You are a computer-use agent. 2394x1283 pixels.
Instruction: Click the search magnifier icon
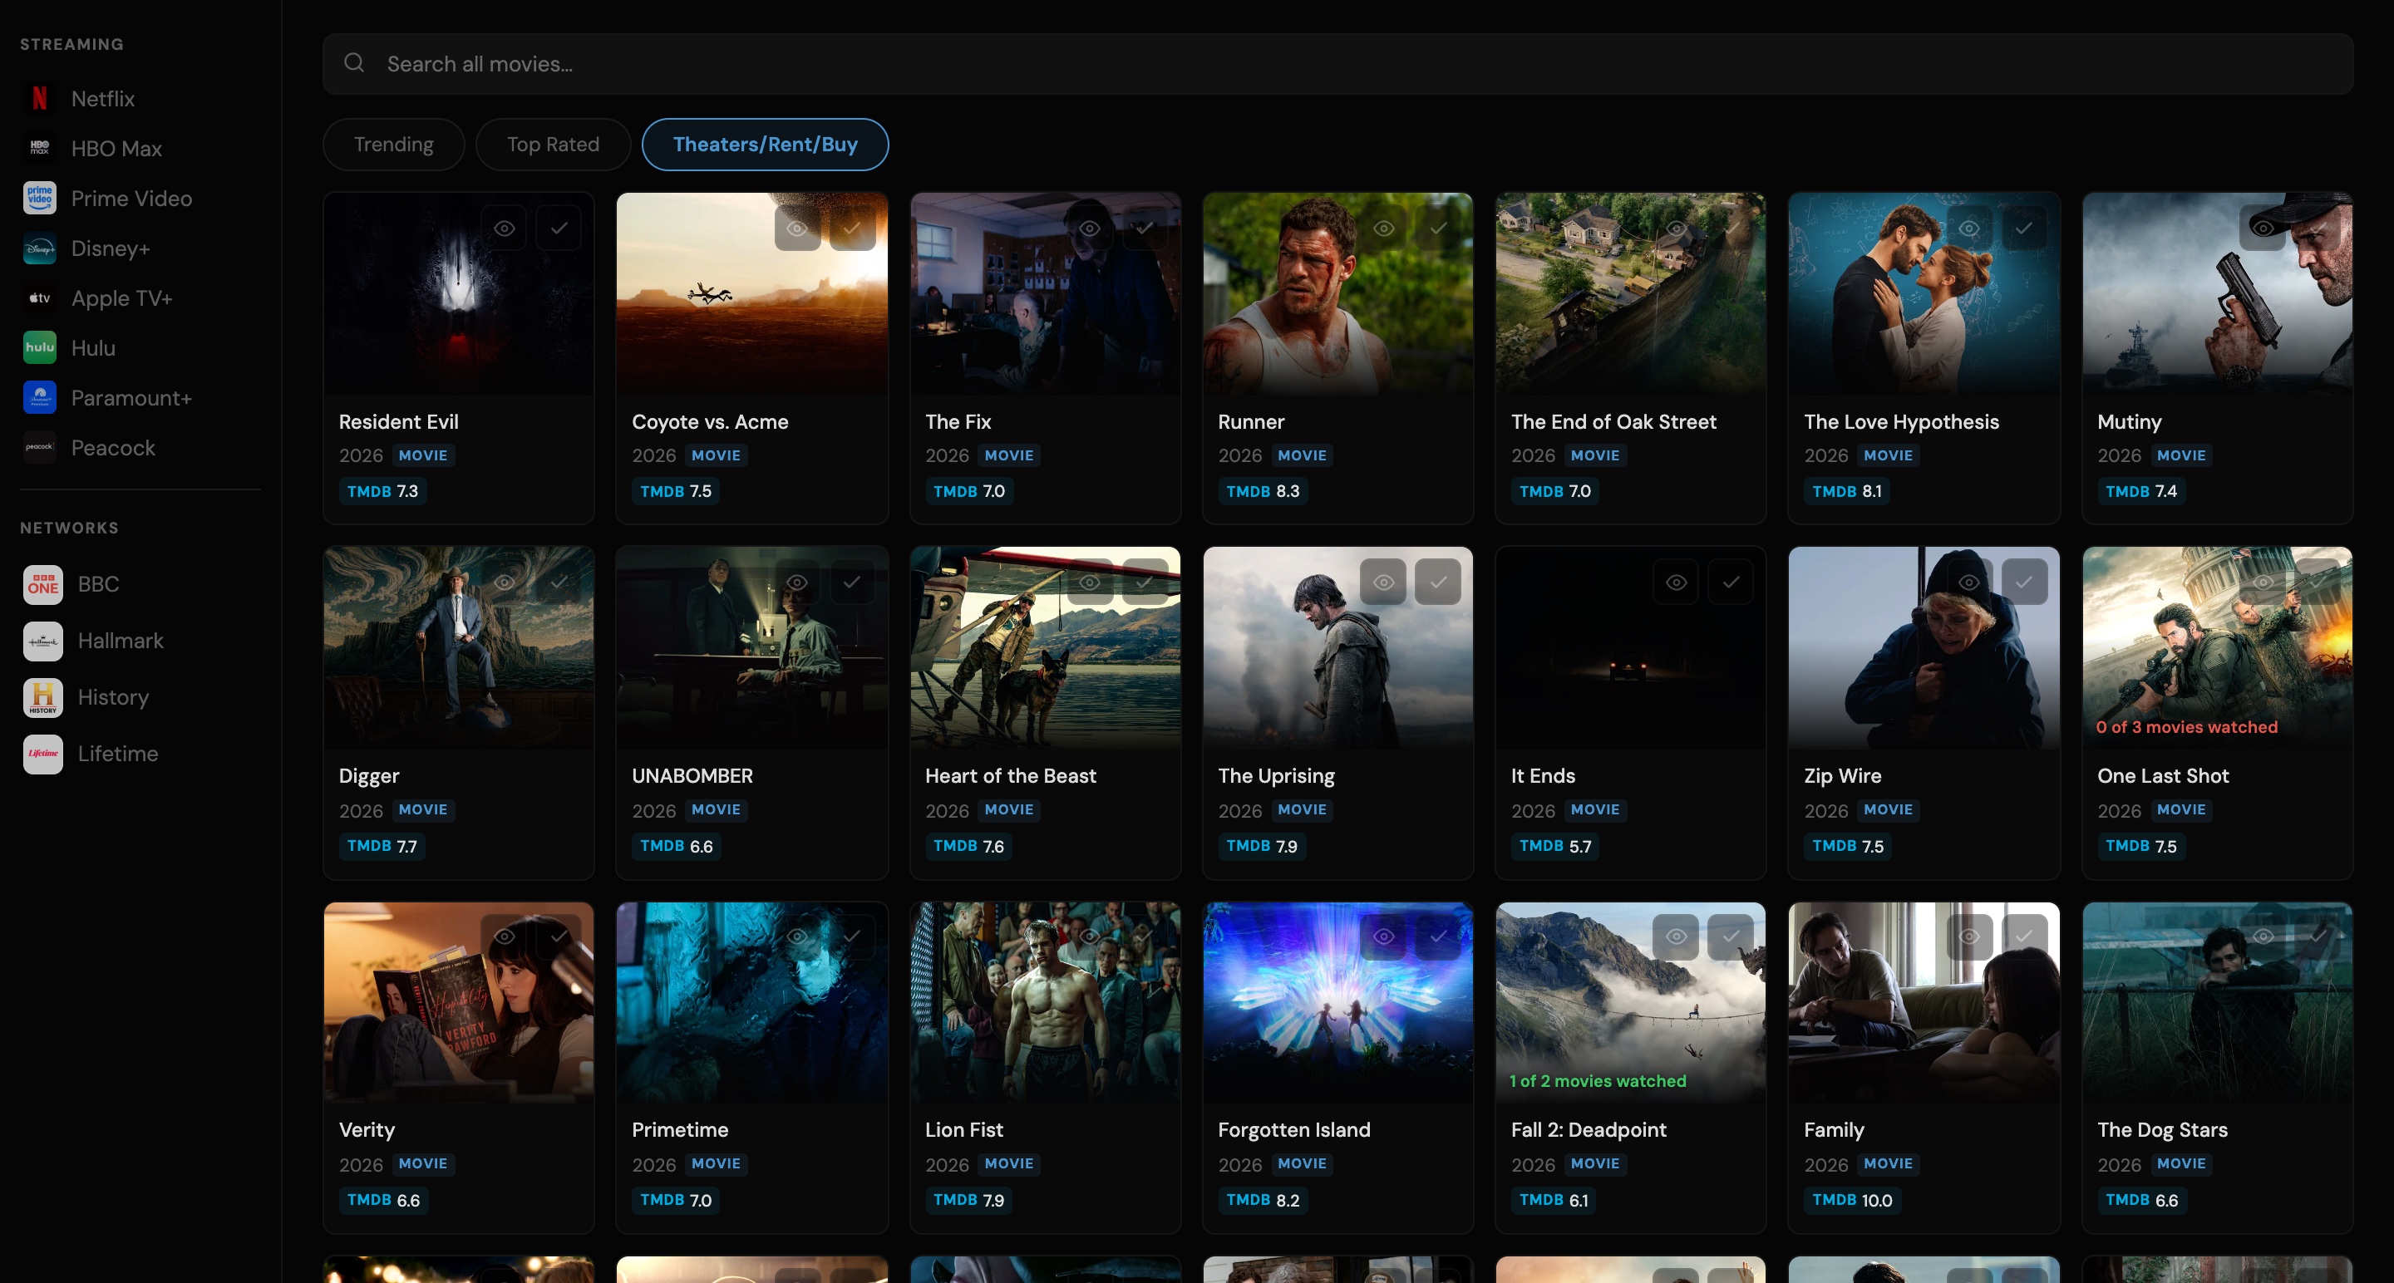[354, 63]
